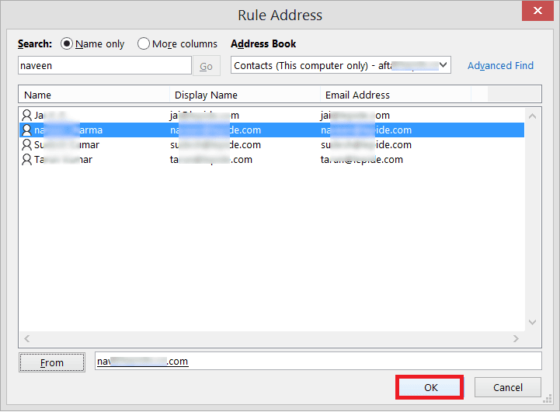The height and width of the screenshot is (412, 560).
Task: Cancel the Rule Address dialog
Action: pos(508,387)
